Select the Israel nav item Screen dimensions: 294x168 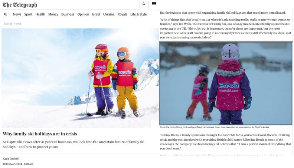96,14
